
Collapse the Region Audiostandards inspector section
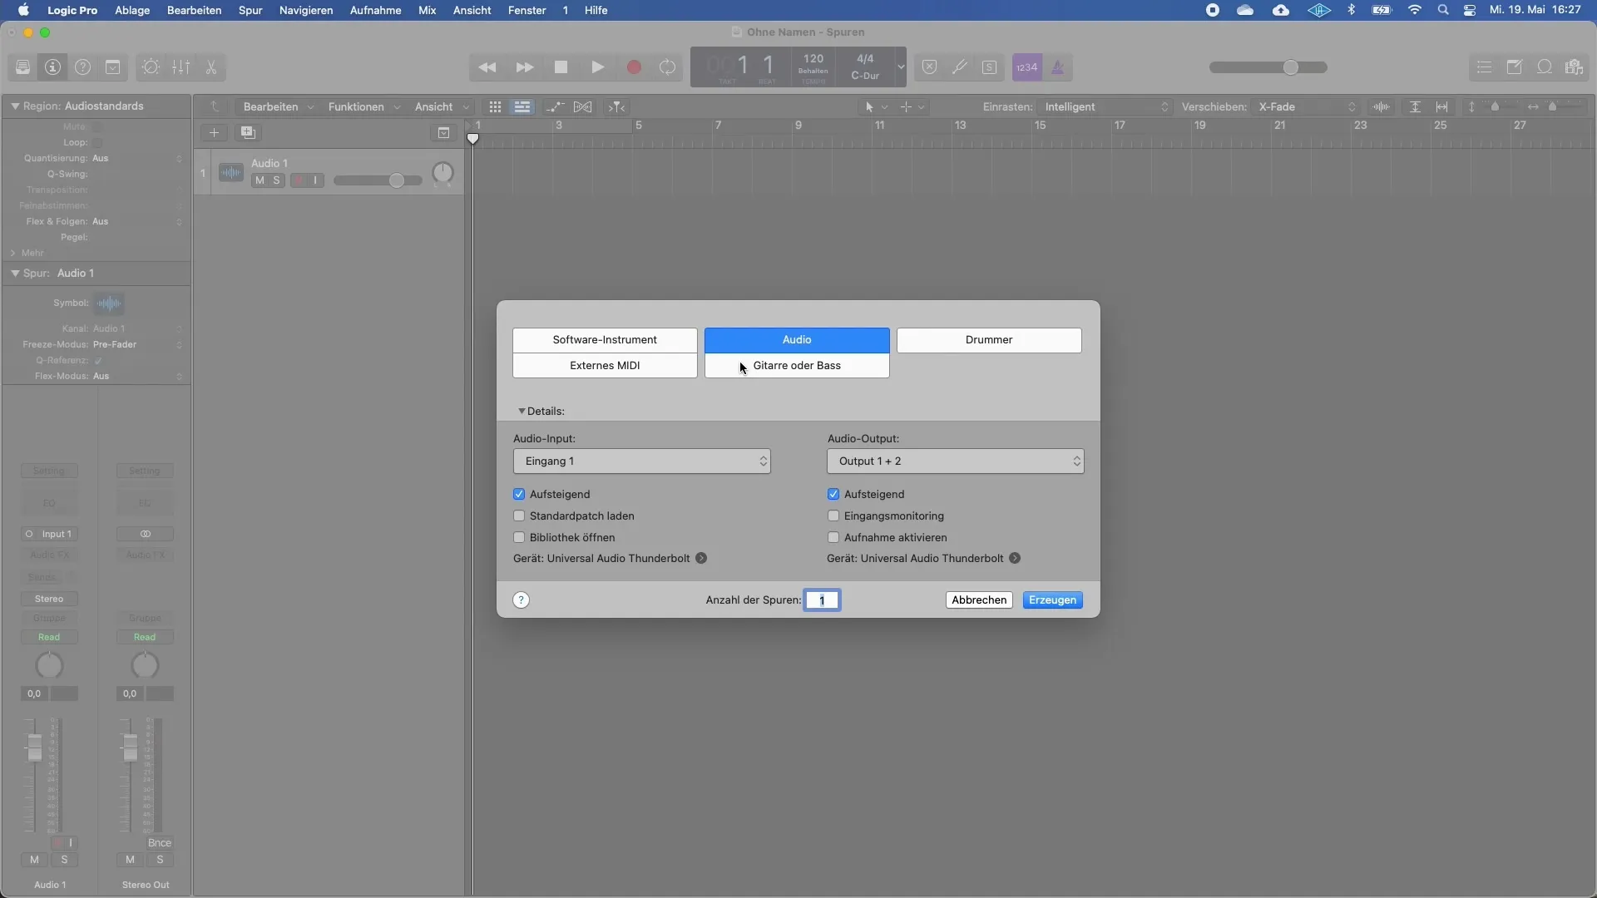pyautogui.click(x=15, y=106)
